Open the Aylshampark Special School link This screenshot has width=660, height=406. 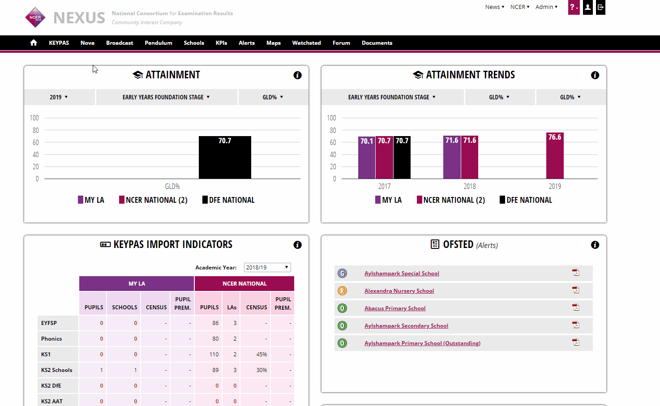401,273
